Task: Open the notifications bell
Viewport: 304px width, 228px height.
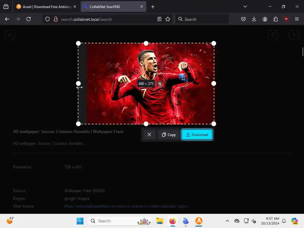Action: click(x=284, y=221)
